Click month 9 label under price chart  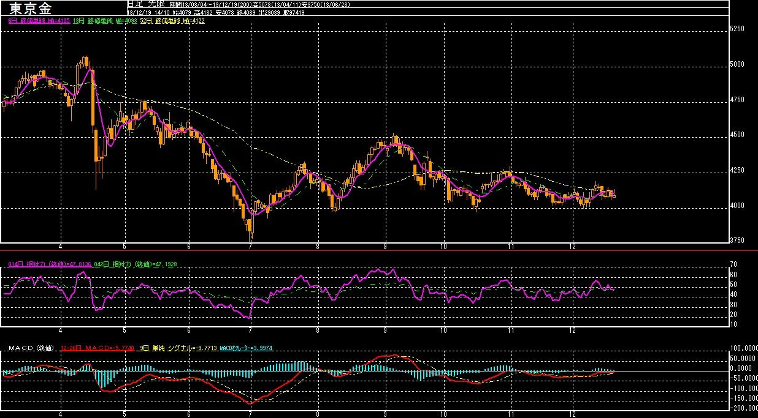385,247
